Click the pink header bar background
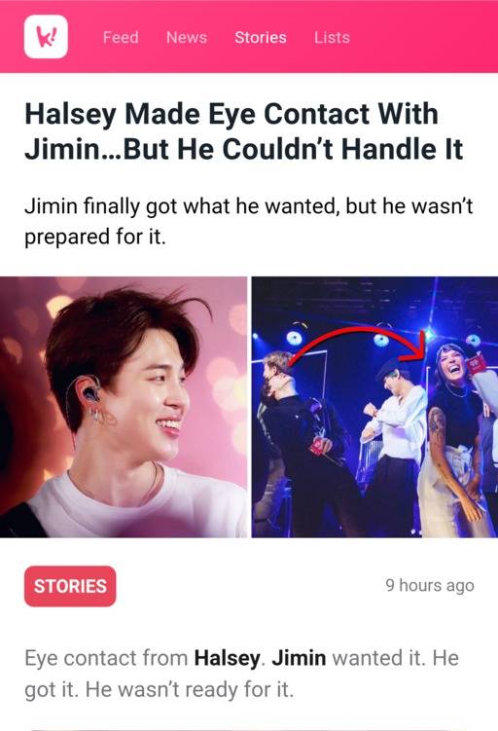 pyautogui.click(x=419, y=36)
